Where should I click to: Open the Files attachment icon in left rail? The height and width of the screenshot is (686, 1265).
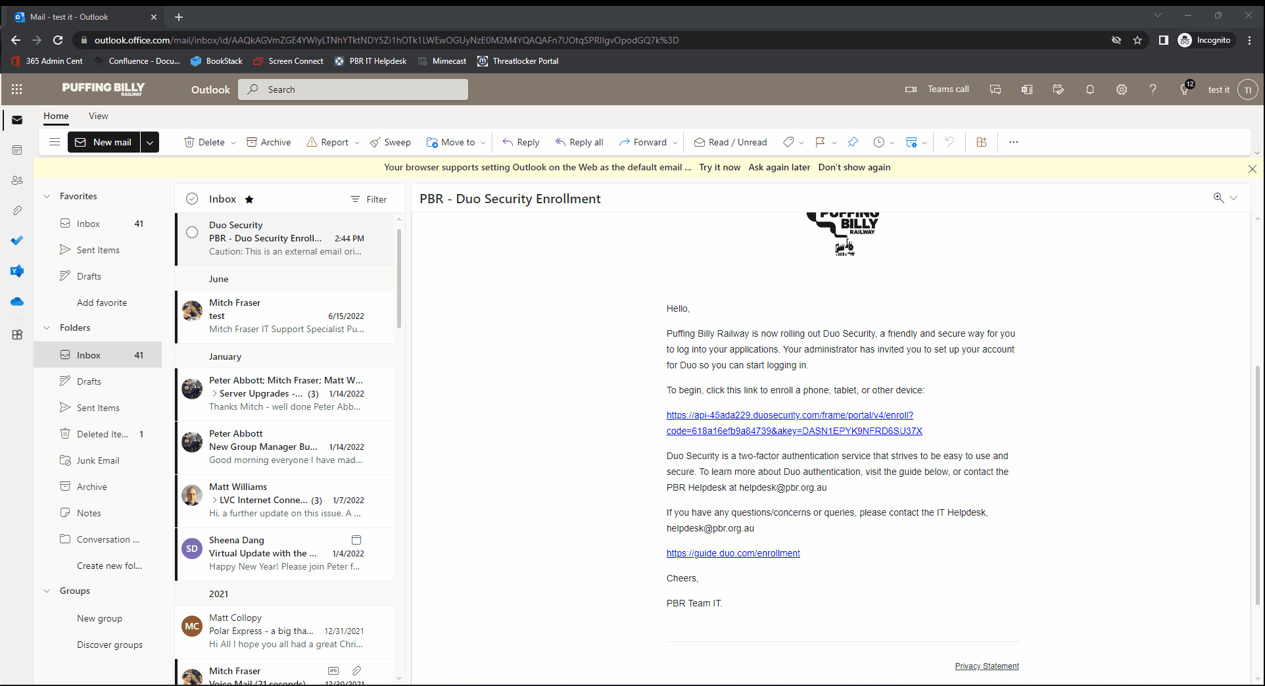pos(17,210)
